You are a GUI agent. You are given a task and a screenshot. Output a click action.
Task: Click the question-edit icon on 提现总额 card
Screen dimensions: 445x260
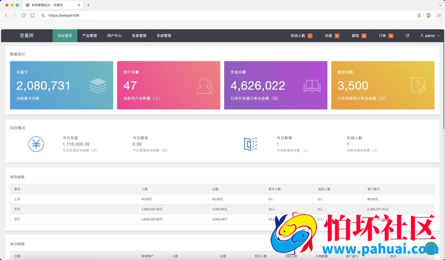click(x=419, y=85)
